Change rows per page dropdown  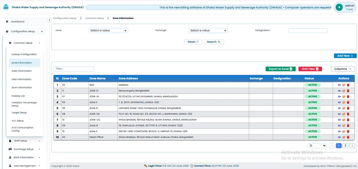(x=317, y=146)
